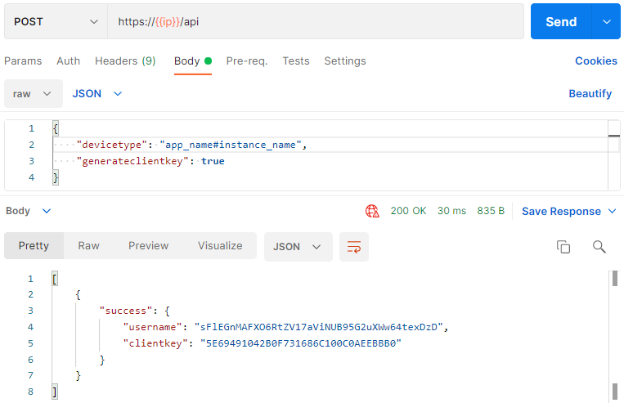Open the Cookies link
The image size is (624, 403).
(x=595, y=61)
